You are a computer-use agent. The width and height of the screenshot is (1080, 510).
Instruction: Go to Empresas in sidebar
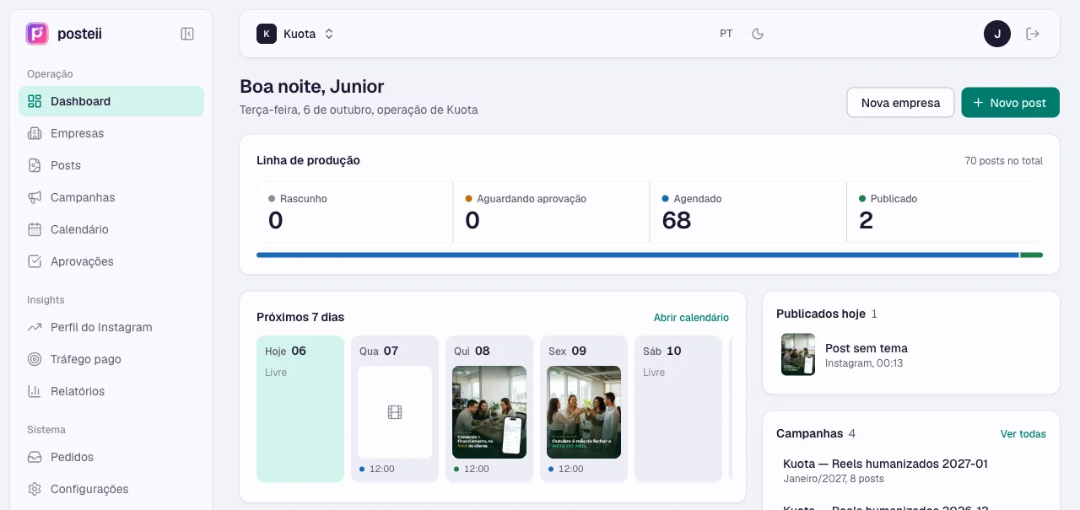click(111, 133)
